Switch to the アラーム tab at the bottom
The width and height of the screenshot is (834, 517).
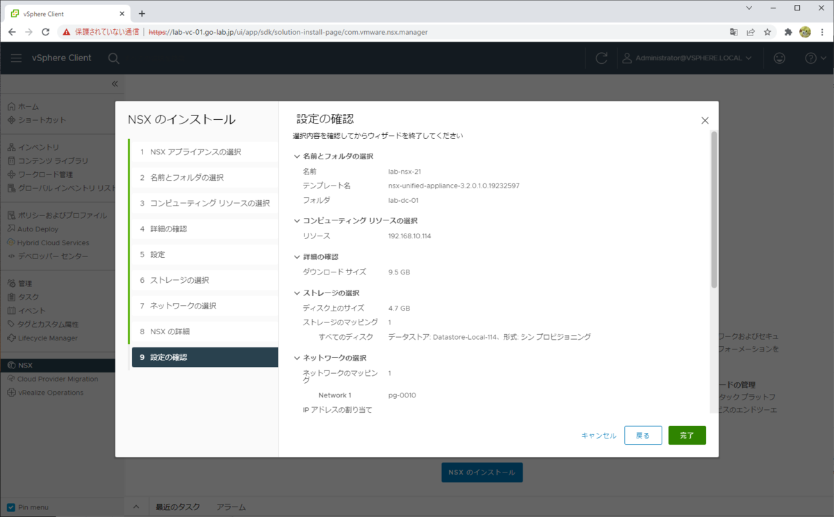[x=231, y=507]
